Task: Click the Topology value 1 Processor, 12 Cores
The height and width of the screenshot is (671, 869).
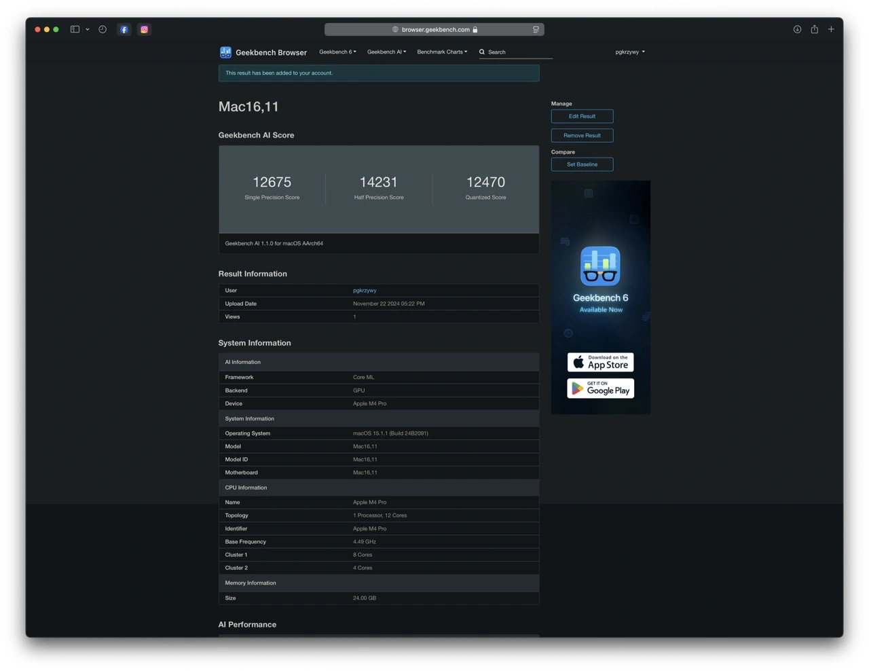Action: click(x=380, y=515)
